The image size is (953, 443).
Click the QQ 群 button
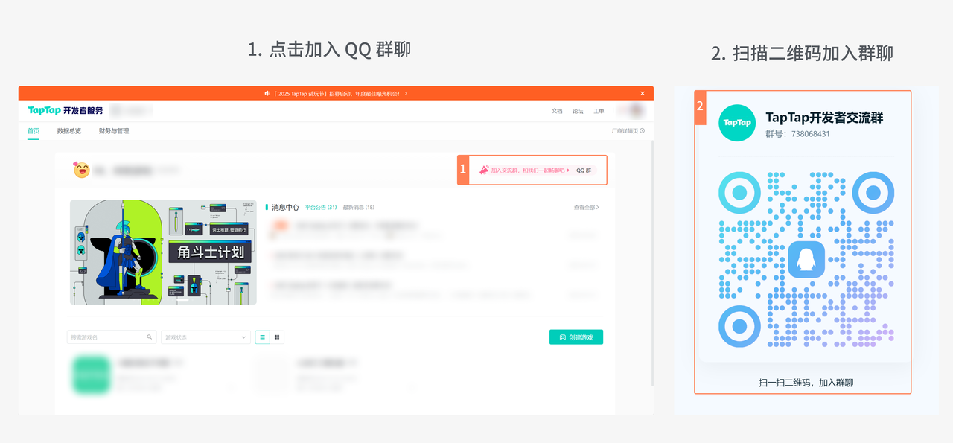pyautogui.click(x=584, y=170)
